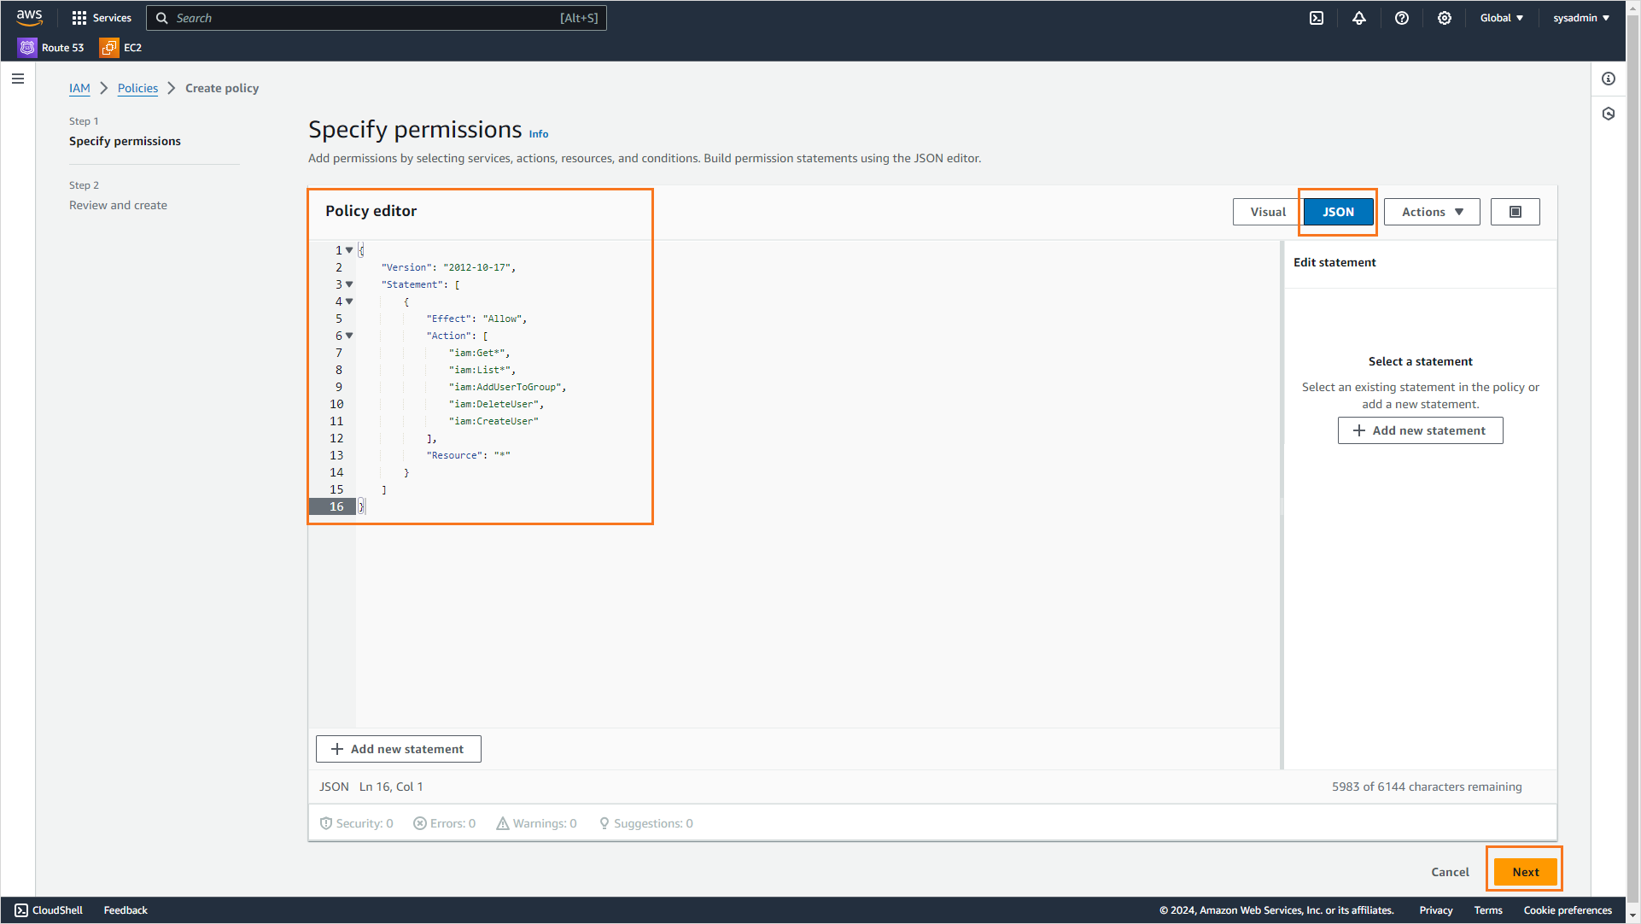This screenshot has height=924, width=1641.
Task: Collapse the Statement array fold arrow on line 3
Action: pos(349,284)
